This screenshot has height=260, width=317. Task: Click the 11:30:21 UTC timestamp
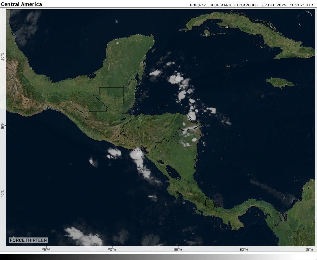(x=301, y=5)
